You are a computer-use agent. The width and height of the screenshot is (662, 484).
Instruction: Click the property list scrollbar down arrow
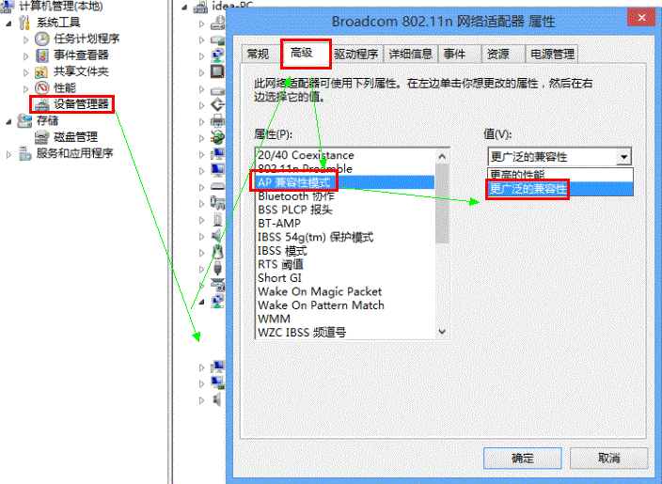(442, 332)
